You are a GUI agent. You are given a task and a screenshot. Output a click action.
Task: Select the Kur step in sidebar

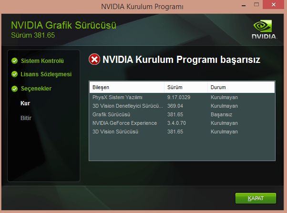pyautogui.click(x=25, y=103)
